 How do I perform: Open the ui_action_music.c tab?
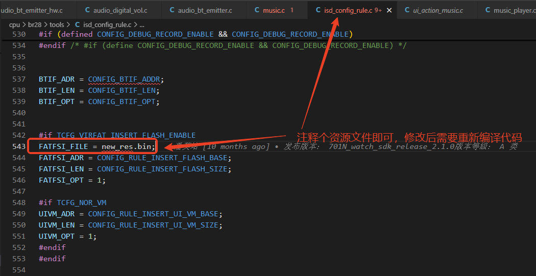438,10
